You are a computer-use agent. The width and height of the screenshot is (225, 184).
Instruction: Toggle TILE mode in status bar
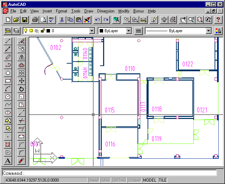click(x=162, y=180)
